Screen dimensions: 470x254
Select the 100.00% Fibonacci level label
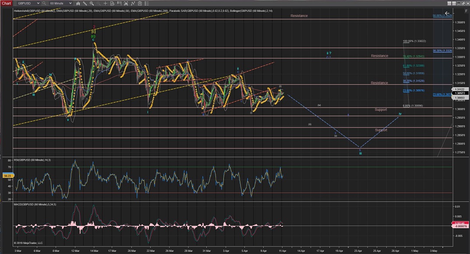[414, 41]
